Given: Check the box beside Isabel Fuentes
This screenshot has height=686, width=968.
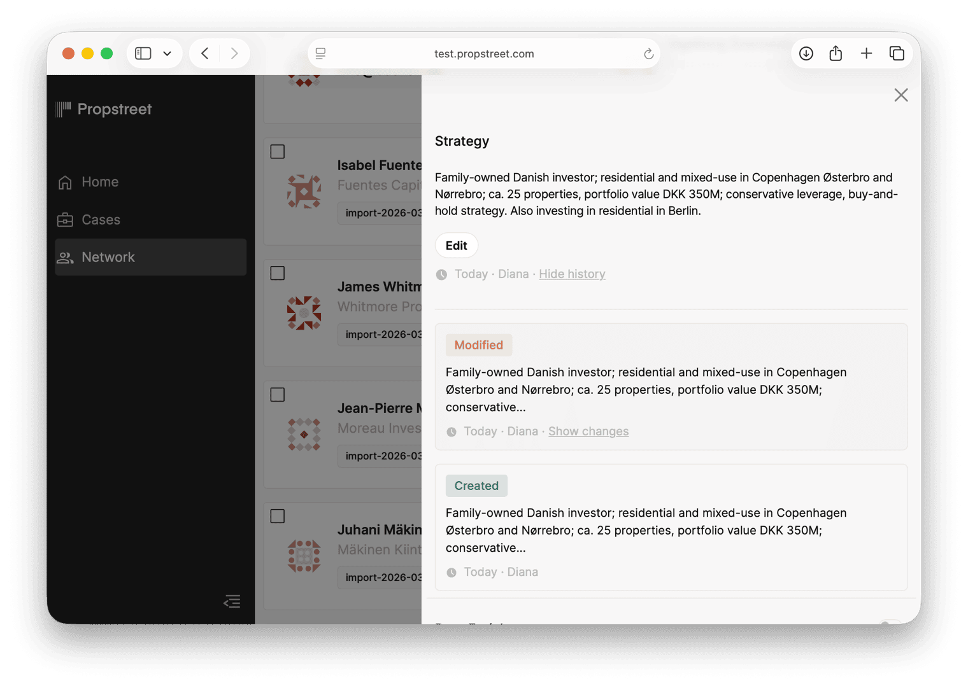Looking at the screenshot, I should pos(278,151).
